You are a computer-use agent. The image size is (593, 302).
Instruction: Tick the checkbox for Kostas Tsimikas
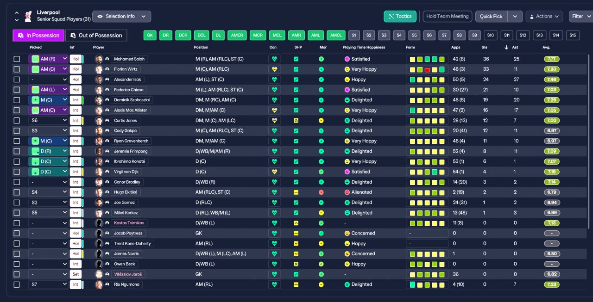17,223
